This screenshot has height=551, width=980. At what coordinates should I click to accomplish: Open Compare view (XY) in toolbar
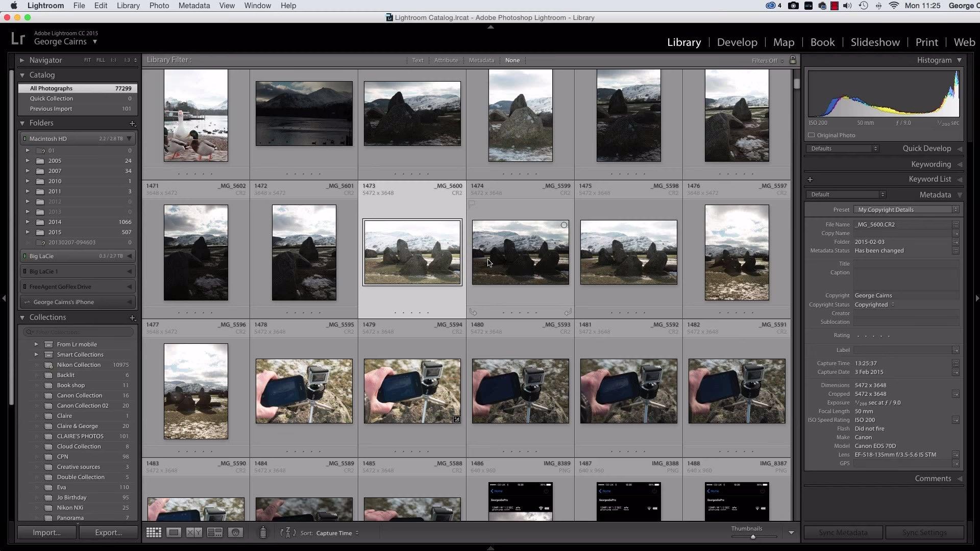[194, 533]
